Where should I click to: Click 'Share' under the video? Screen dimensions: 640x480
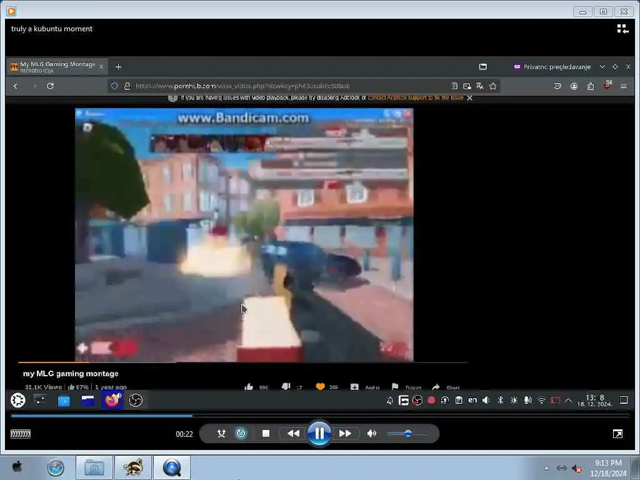tap(446, 387)
